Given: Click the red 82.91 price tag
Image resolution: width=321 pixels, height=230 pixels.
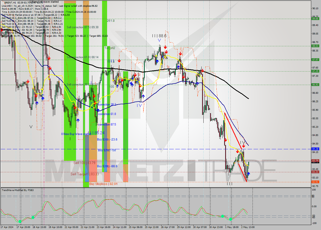Looking at the screenshot, I should point(315,182).
